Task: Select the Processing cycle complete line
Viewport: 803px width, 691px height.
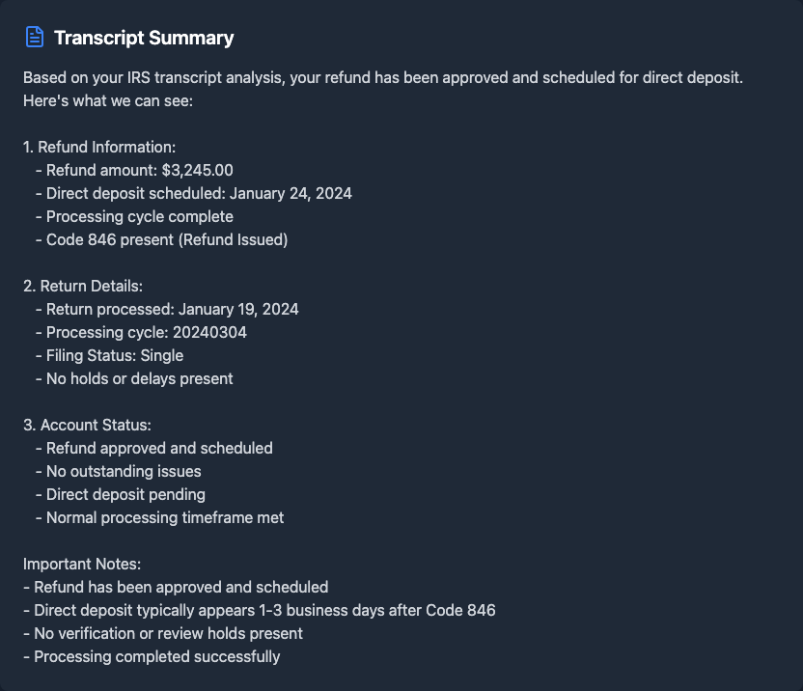Action: tap(139, 216)
